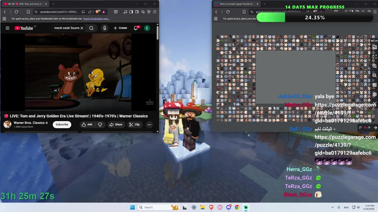Go to YouTube home via logo
The height and width of the screenshot is (212, 378).
(24, 28)
